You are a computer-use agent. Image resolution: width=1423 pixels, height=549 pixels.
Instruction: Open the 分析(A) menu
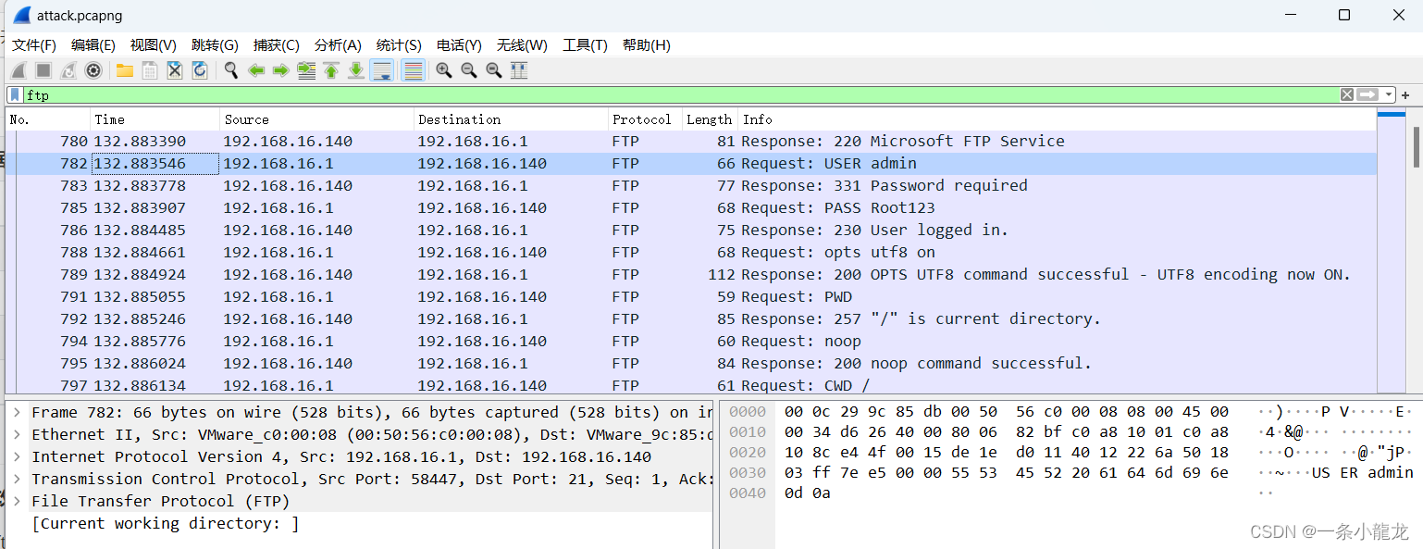pos(338,45)
